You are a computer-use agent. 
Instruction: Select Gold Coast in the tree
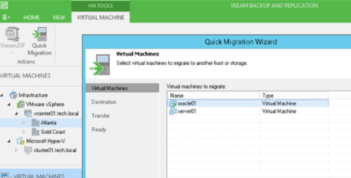click(53, 132)
